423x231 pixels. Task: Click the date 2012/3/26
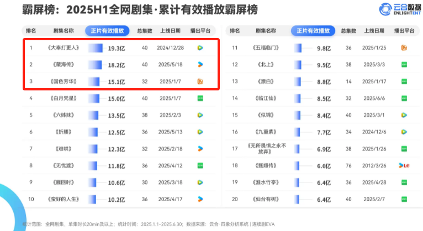click(x=374, y=165)
